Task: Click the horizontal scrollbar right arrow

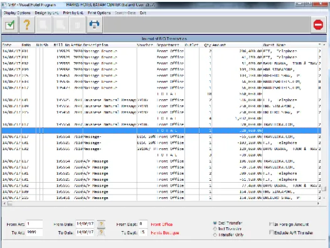Action: coord(318,203)
